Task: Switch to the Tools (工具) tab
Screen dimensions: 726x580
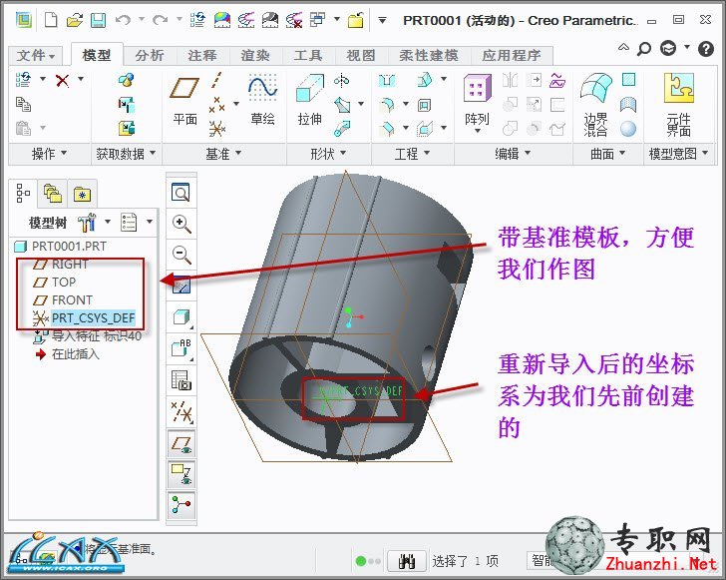Action: pos(307,56)
